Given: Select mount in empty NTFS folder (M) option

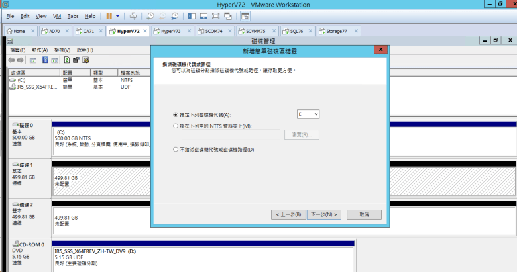Looking at the screenshot, I should 175,125.
